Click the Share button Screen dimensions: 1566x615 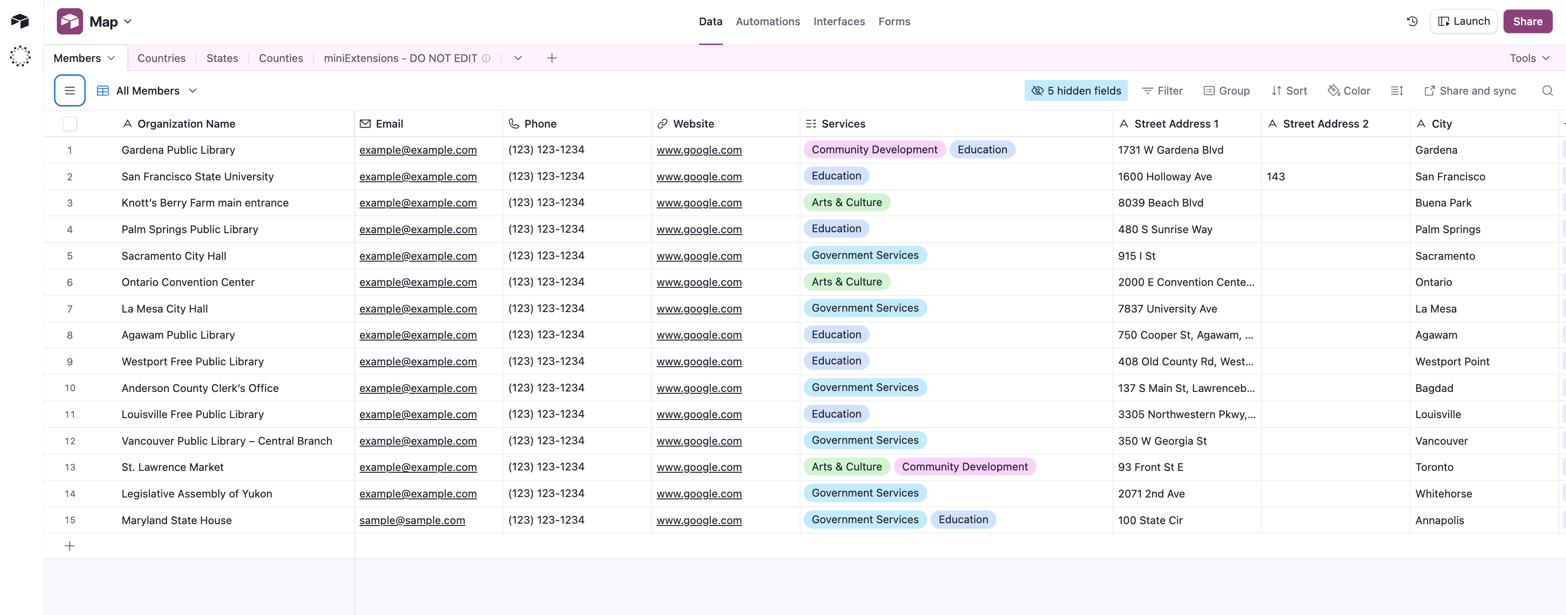tap(1527, 21)
